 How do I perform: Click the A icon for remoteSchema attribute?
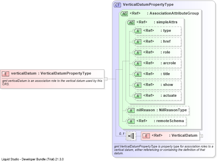(x=131, y=121)
